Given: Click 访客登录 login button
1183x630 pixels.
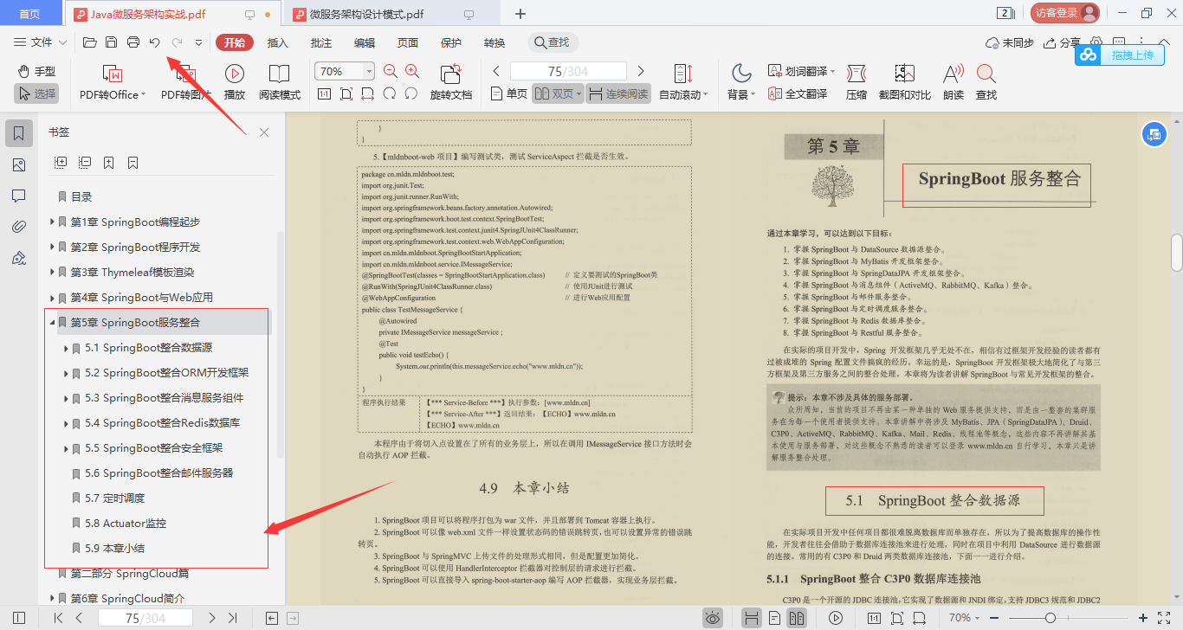Looking at the screenshot, I should (x=1065, y=13).
